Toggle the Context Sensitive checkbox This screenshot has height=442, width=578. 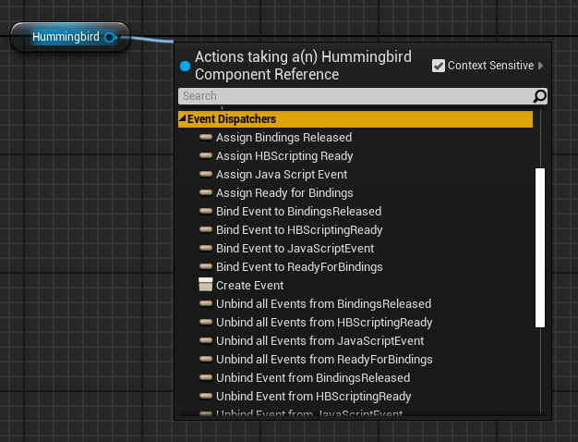pos(439,66)
